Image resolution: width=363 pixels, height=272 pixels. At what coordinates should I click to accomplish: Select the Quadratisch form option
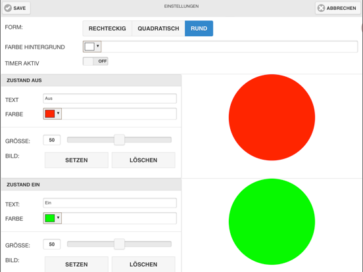(158, 28)
